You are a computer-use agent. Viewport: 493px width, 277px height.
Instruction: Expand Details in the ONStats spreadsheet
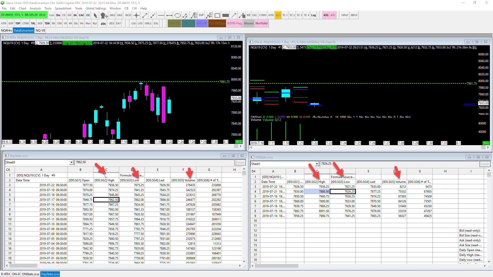pos(485,164)
